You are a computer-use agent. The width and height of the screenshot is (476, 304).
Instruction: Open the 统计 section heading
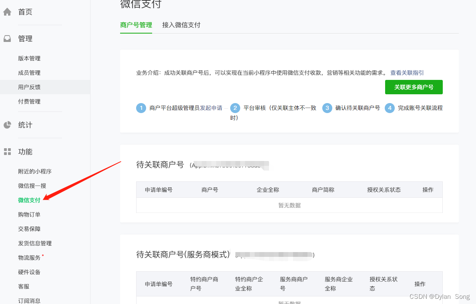coord(25,125)
